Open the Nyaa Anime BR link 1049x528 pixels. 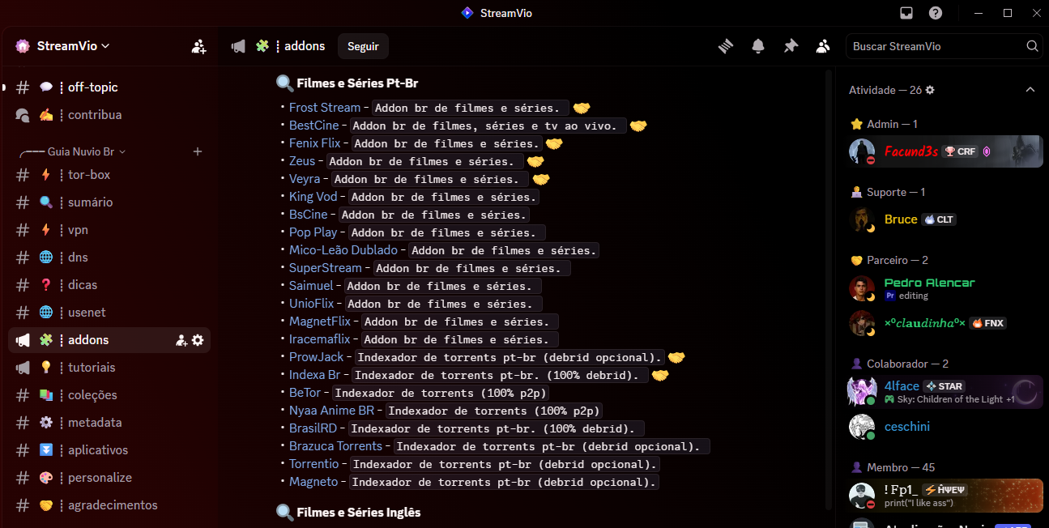tap(332, 411)
